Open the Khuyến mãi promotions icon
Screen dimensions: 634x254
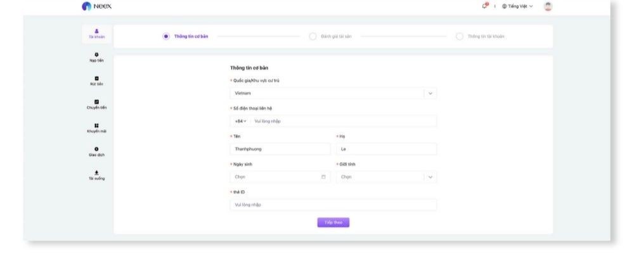[x=96, y=125]
